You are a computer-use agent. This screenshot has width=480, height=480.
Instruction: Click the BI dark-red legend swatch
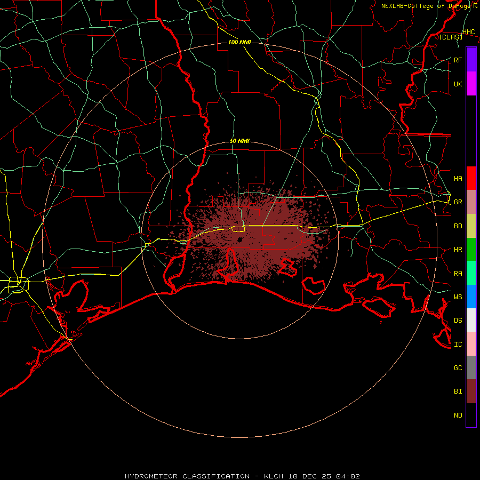[471, 391]
